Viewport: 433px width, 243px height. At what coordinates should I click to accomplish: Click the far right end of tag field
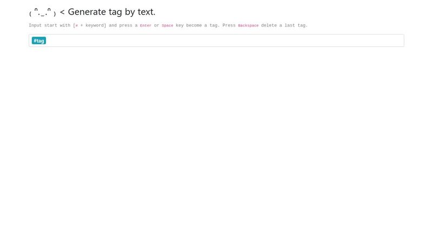coord(399,40)
